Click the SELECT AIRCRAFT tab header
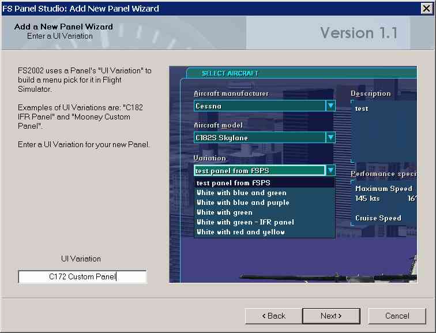The width and height of the screenshot is (436, 333). pos(230,73)
